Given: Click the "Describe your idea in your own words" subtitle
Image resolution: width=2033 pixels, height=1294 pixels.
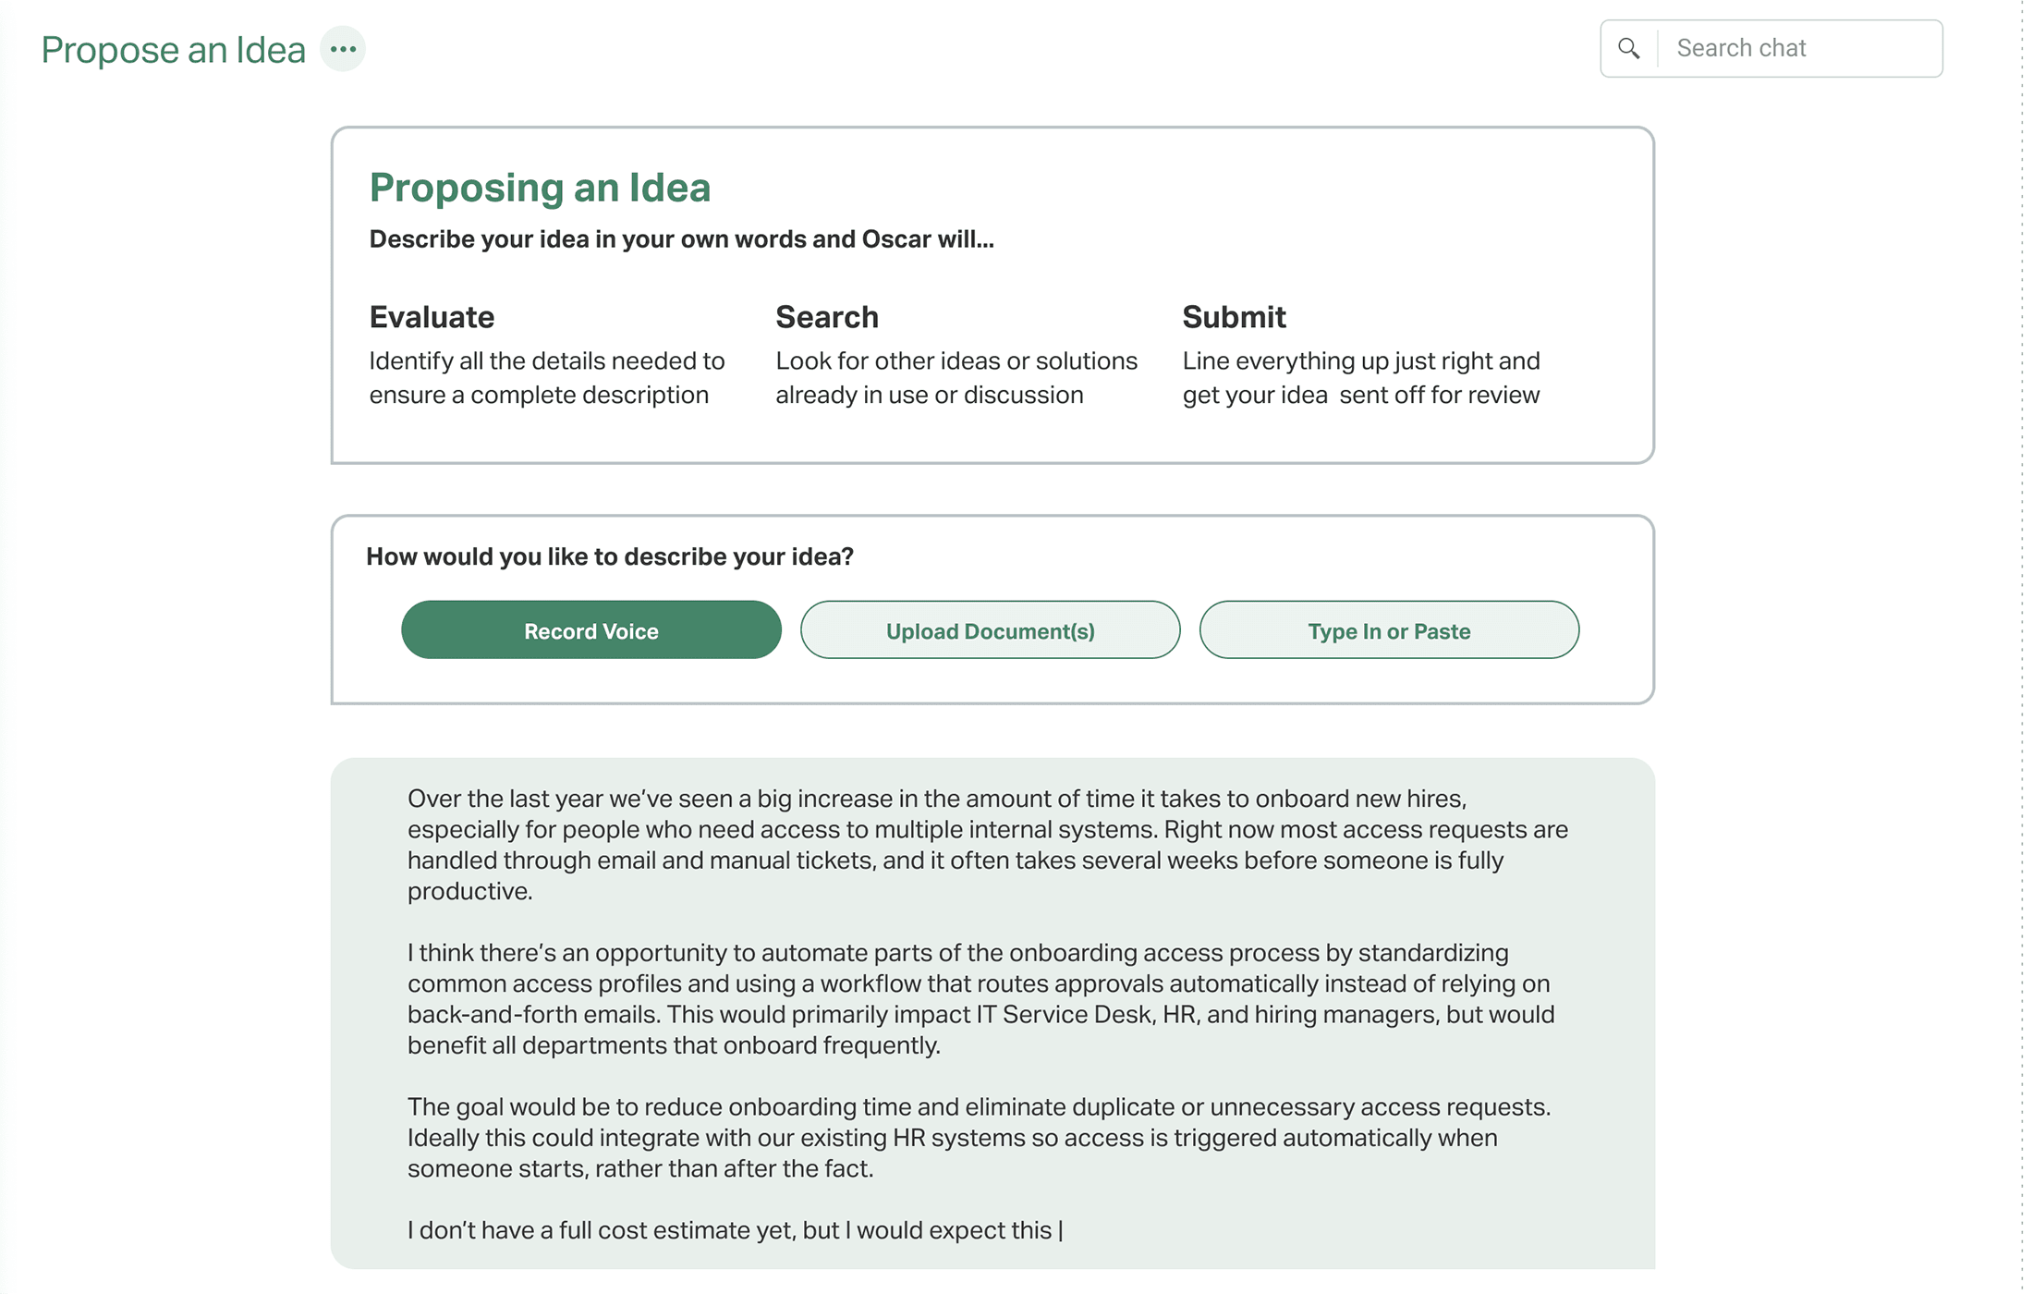Looking at the screenshot, I should coord(681,239).
